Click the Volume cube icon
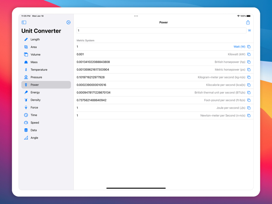272x204 pixels. coord(26,54)
